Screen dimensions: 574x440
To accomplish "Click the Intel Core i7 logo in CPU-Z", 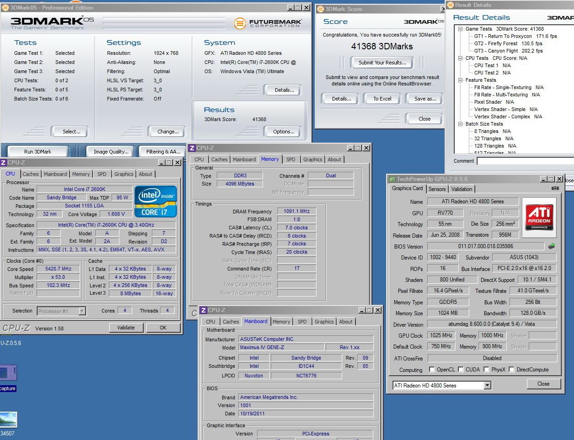I will coord(156,201).
